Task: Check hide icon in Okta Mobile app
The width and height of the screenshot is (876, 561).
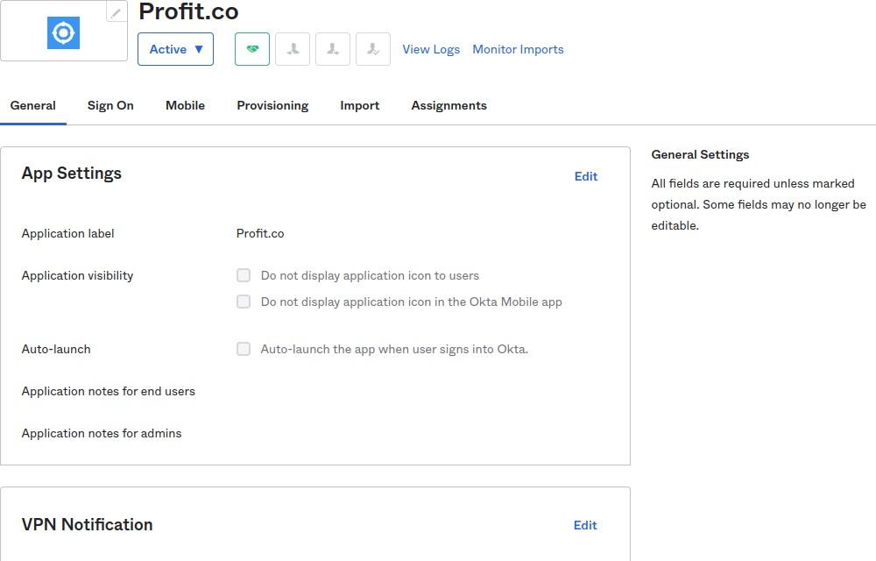Action: [244, 302]
